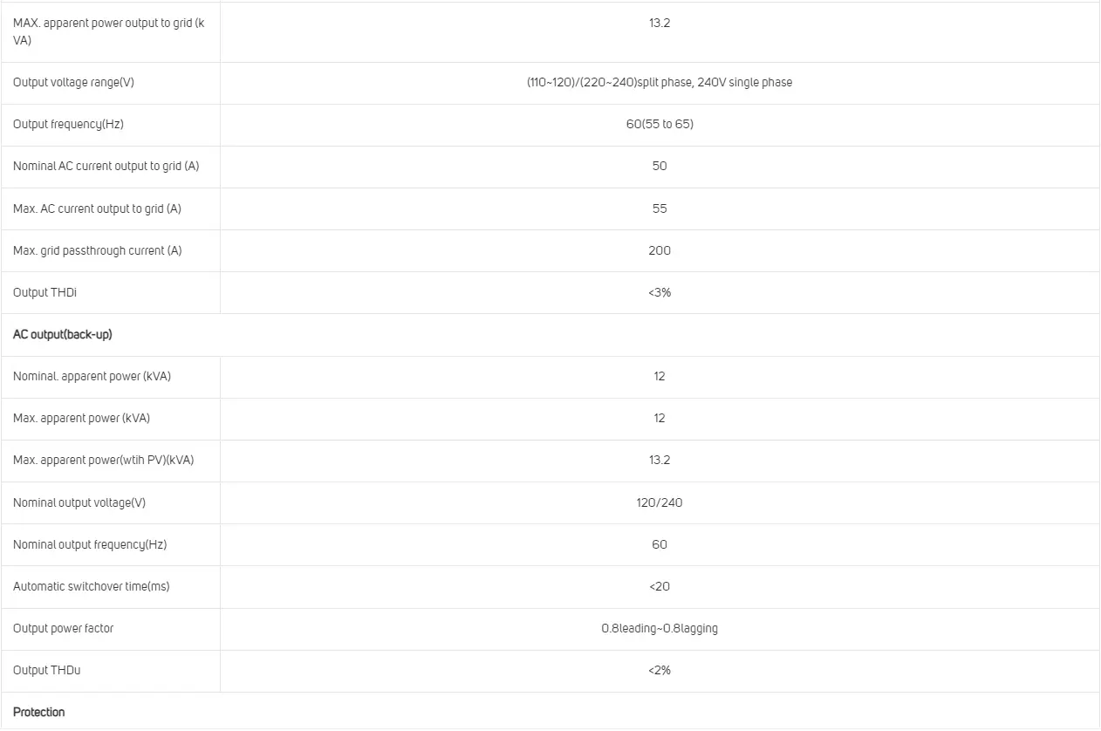1101x731 pixels.
Task: Click the 'Nominal. apparent power (kVA)' label
Action: coord(92,376)
